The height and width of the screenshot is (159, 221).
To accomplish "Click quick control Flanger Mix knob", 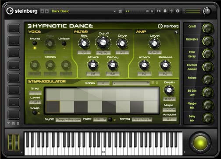I will point(208,105).
